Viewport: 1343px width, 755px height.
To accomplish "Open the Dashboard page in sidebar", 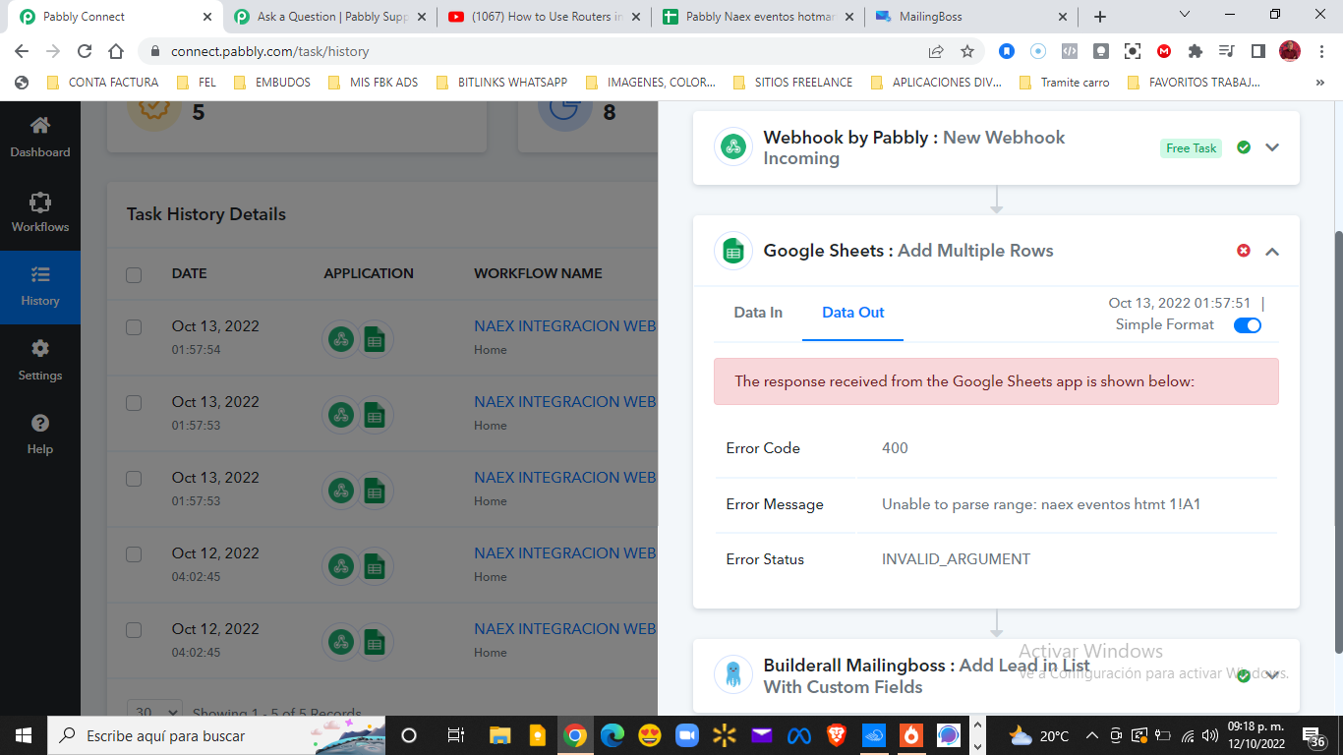I will tap(40, 137).
